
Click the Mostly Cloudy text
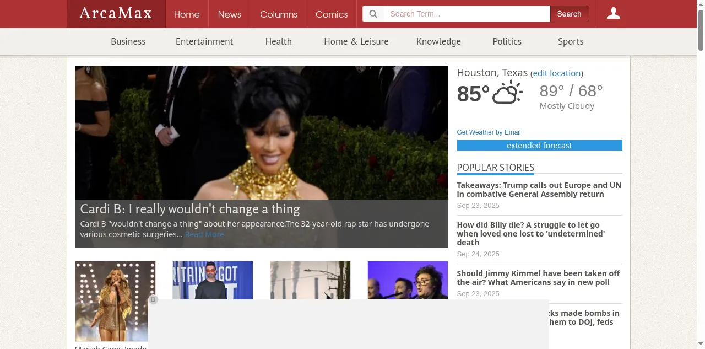567,106
